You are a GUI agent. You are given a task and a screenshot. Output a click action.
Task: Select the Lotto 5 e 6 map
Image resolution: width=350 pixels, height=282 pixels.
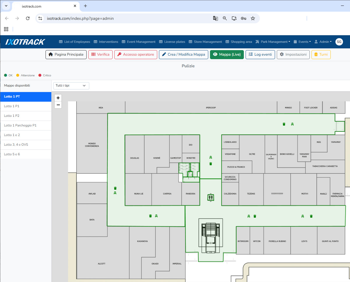(x=26, y=154)
